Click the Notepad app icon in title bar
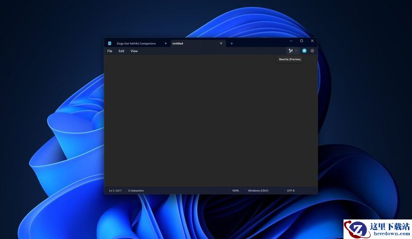Image resolution: width=412 pixels, height=239 pixels. pos(110,43)
